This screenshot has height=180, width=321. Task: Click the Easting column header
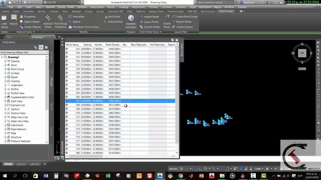pyautogui.click(x=87, y=44)
